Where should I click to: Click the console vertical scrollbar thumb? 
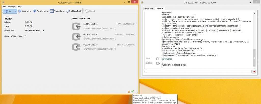click(x=254, y=58)
